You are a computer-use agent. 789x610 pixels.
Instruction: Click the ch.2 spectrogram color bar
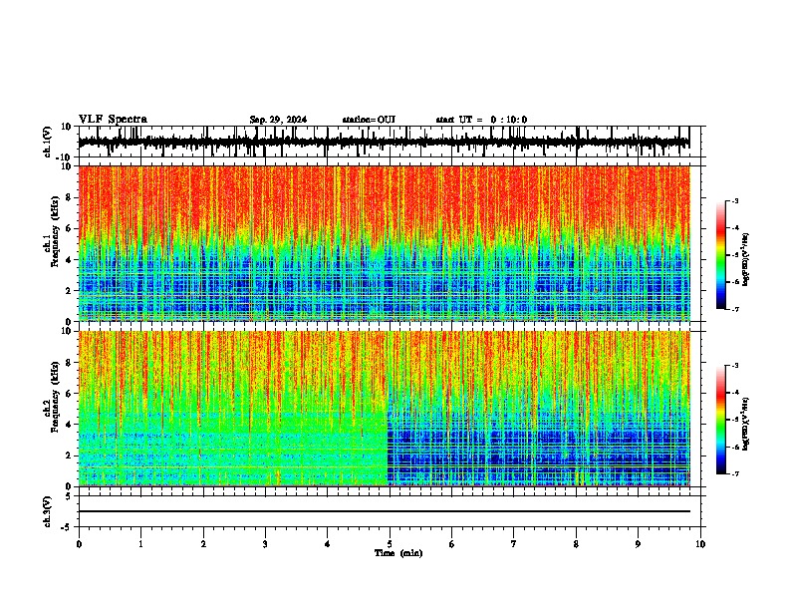(721, 420)
